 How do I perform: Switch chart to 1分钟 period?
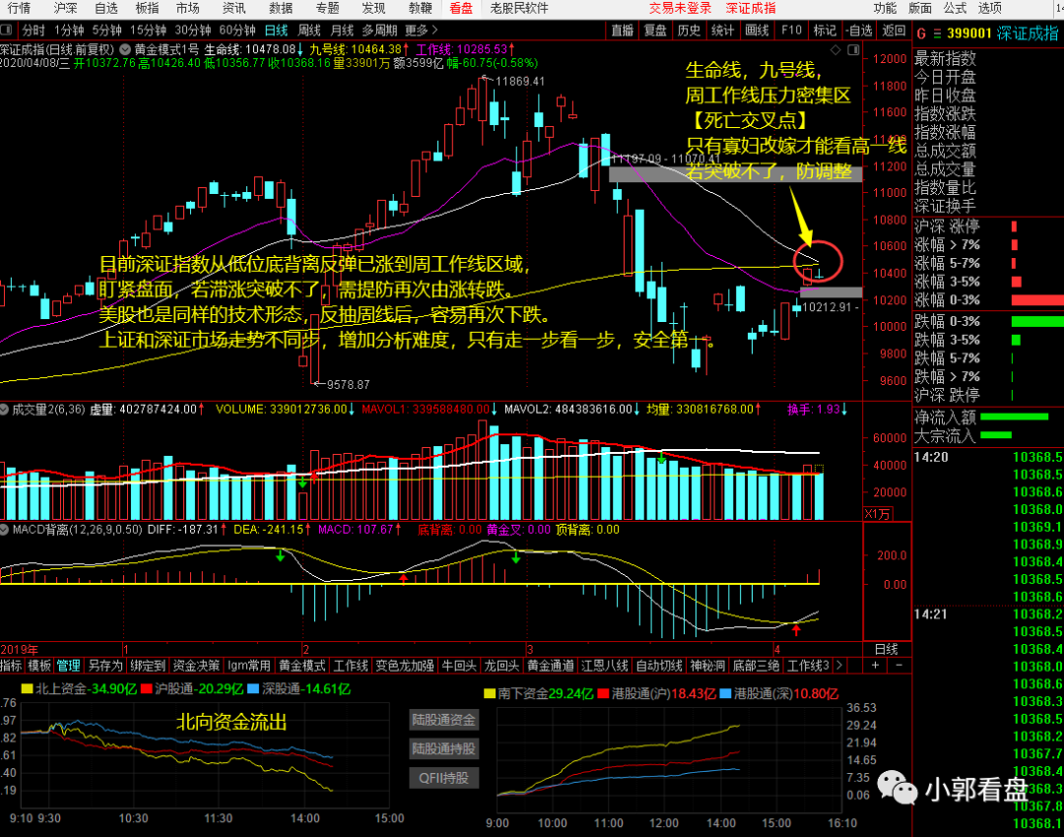pos(69,30)
